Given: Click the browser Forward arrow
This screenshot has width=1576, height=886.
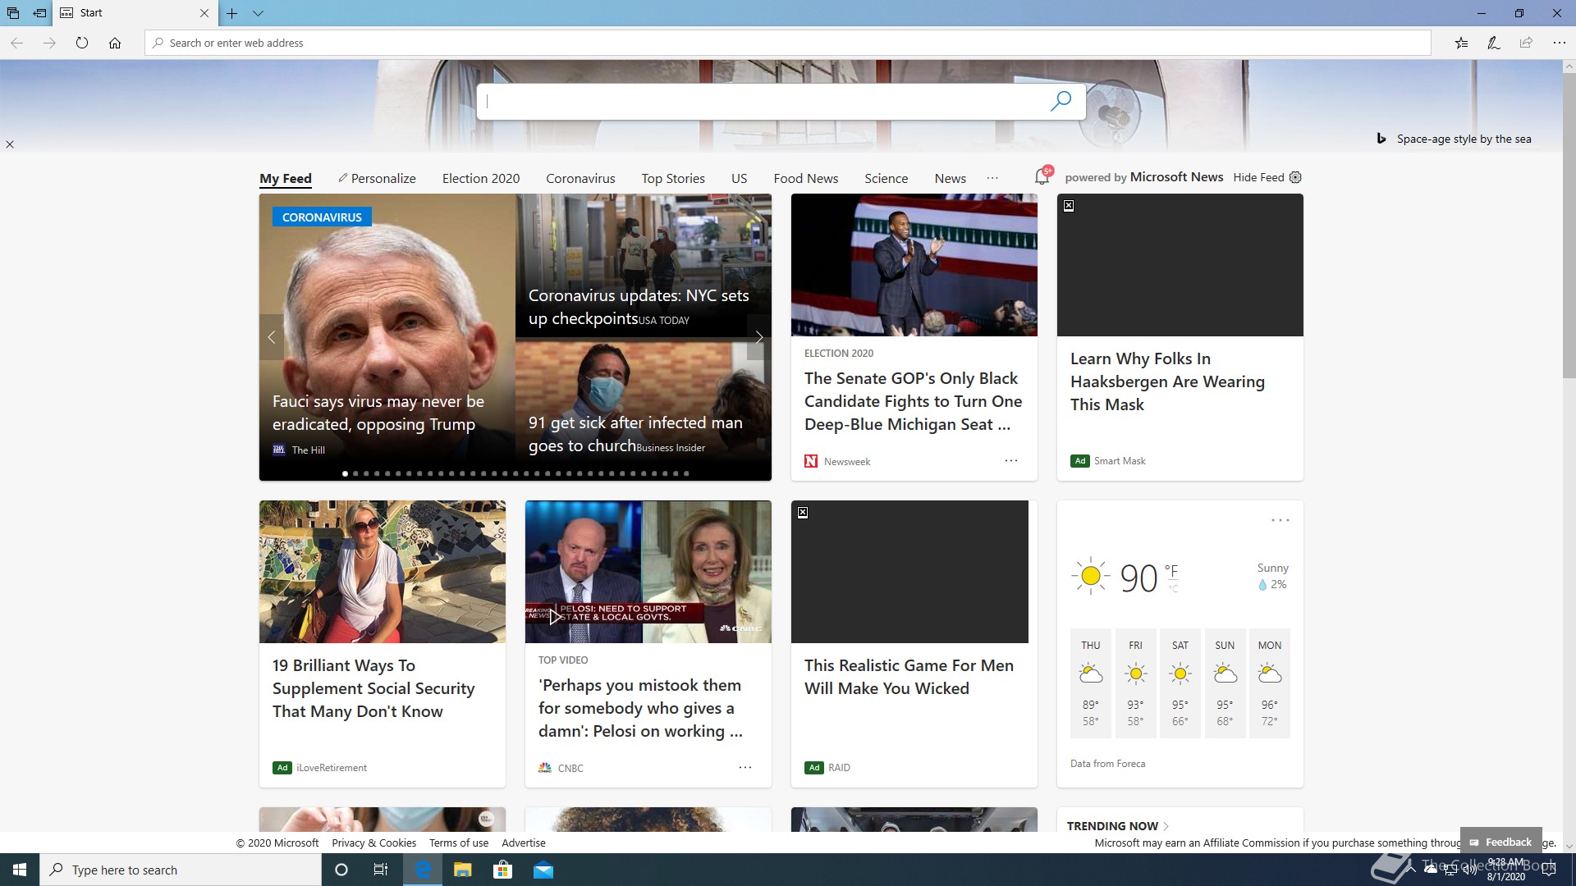Looking at the screenshot, I should coord(49,43).
